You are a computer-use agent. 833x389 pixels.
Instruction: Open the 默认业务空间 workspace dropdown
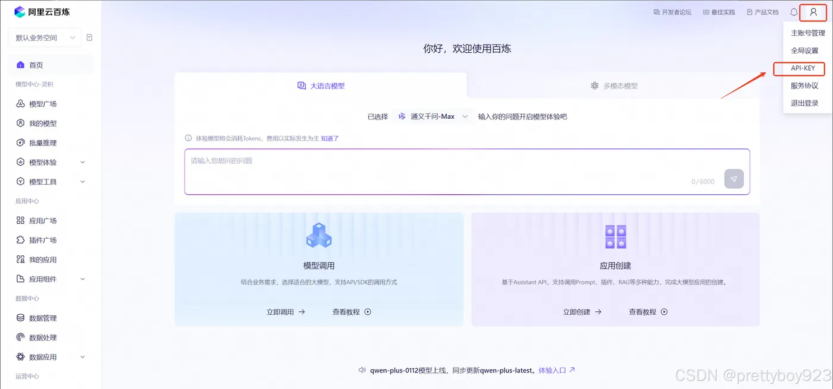pyautogui.click(x=45, y=37)
